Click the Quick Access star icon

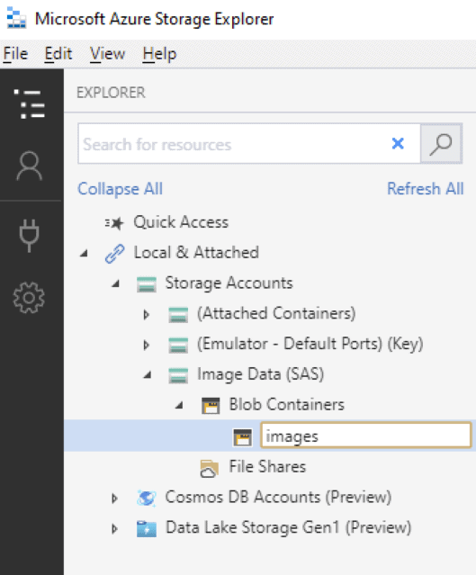(114, 222)
